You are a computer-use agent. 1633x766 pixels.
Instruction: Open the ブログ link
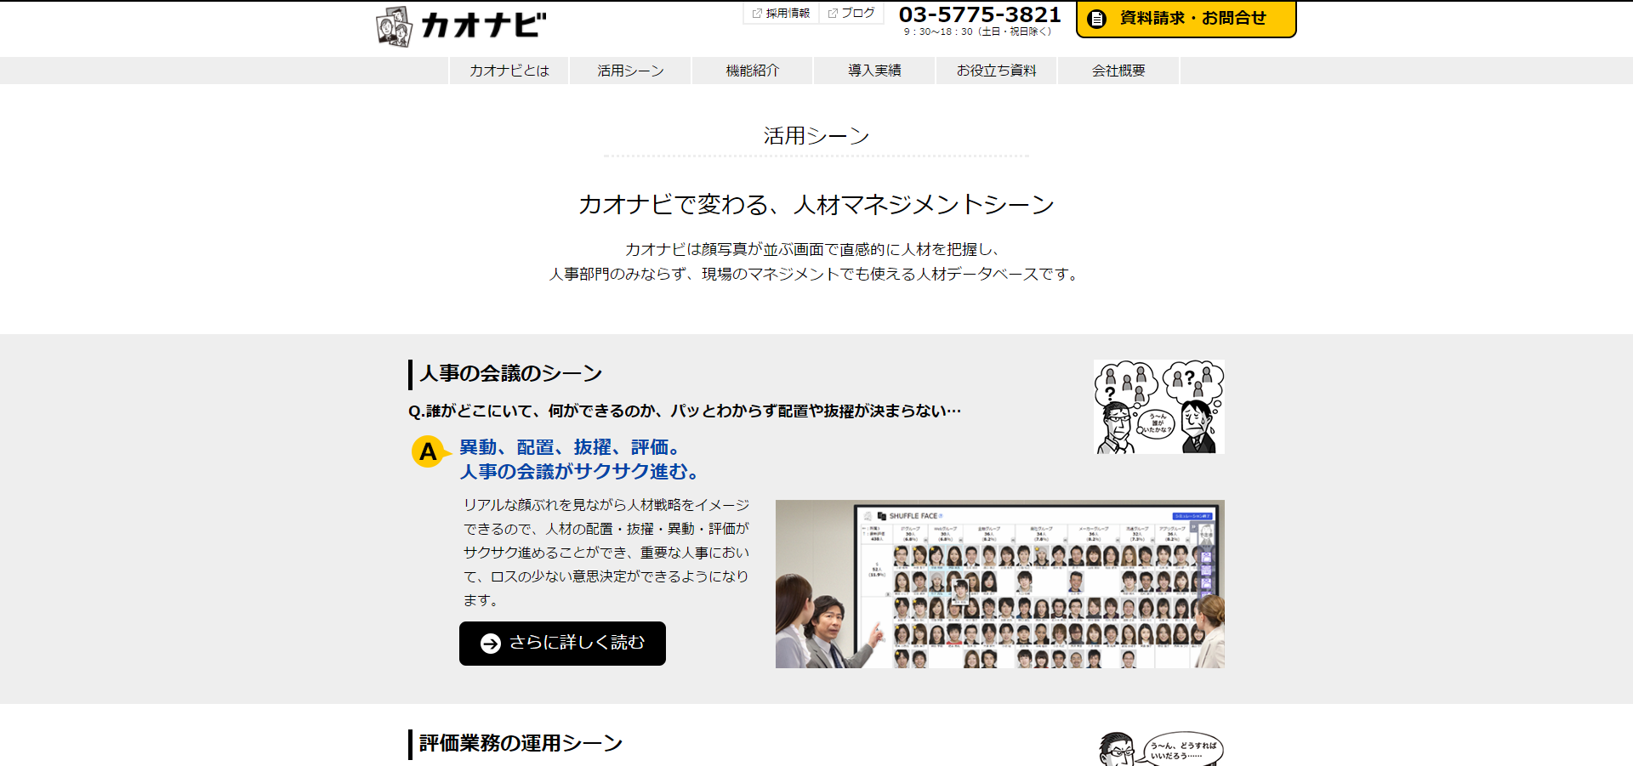click(856, 13)
